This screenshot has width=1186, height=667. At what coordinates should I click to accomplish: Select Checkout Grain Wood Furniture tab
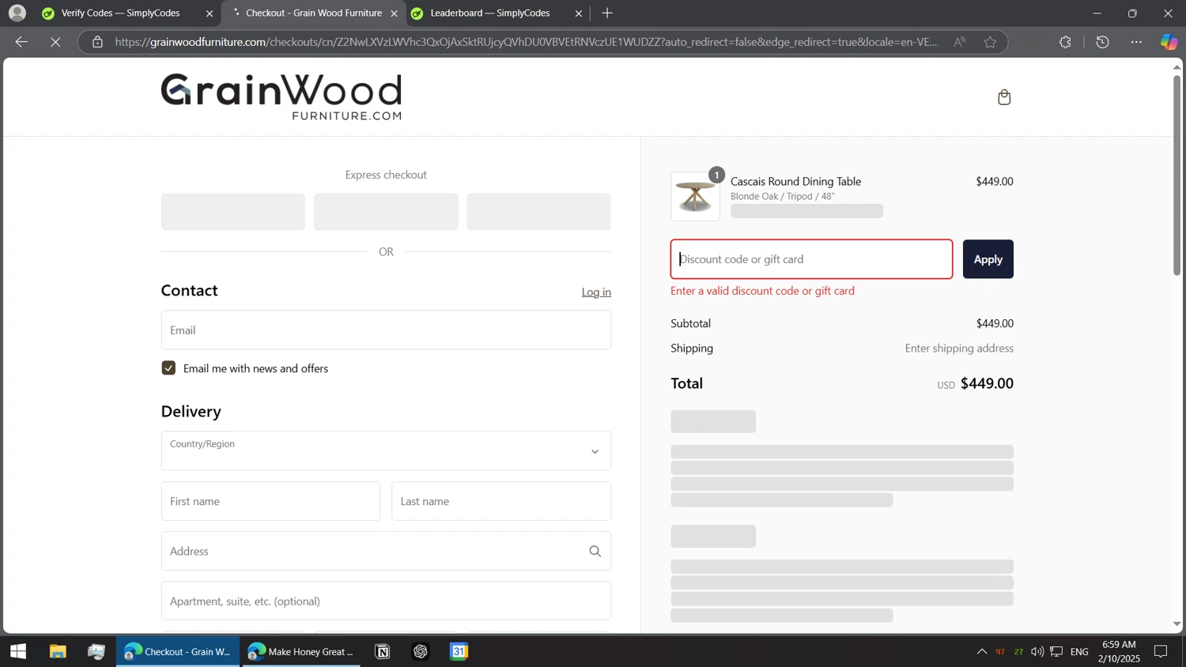tap(313, 13)
